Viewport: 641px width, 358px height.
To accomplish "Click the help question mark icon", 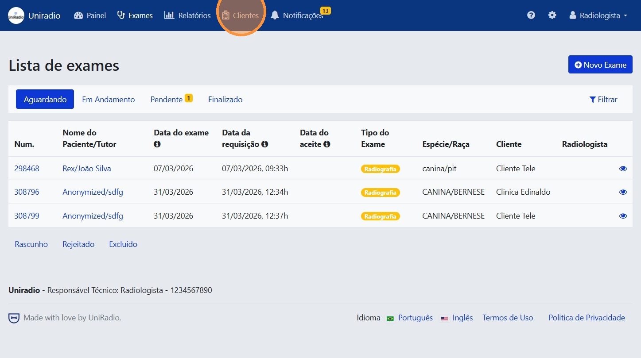I will [x=531, y=15].
